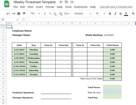136x105 pixels.
Task: Redo the last action
Action: click(13, 14)
